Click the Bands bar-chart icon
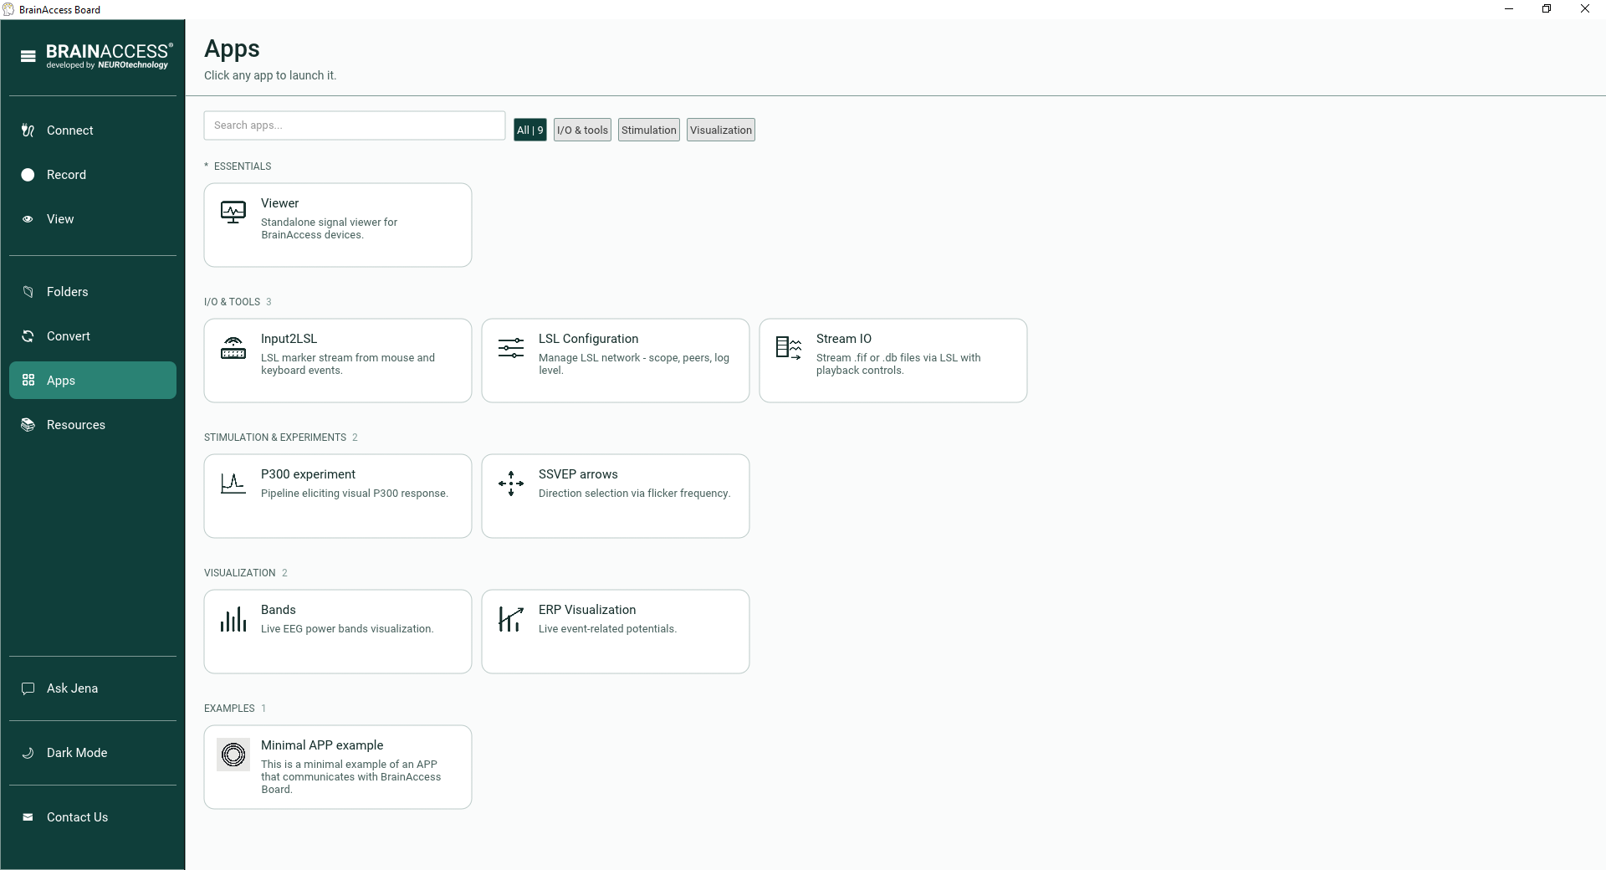The width and height of the screenshot is (1606, 870). (x=233, y=619)
